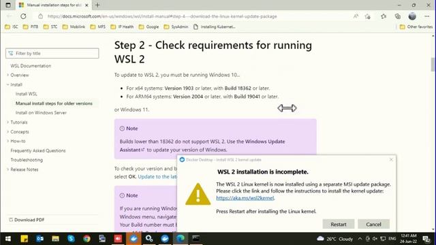The height and width of the screenshot is (245, 436).
Task: Open the tab actions menu icon
Action: 8,5
